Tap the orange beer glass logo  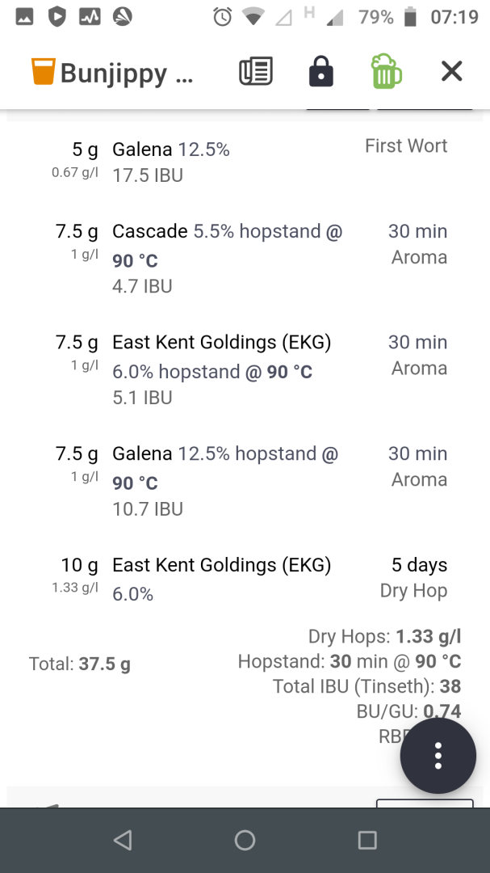pyautogui.click(x=42, y=72)
